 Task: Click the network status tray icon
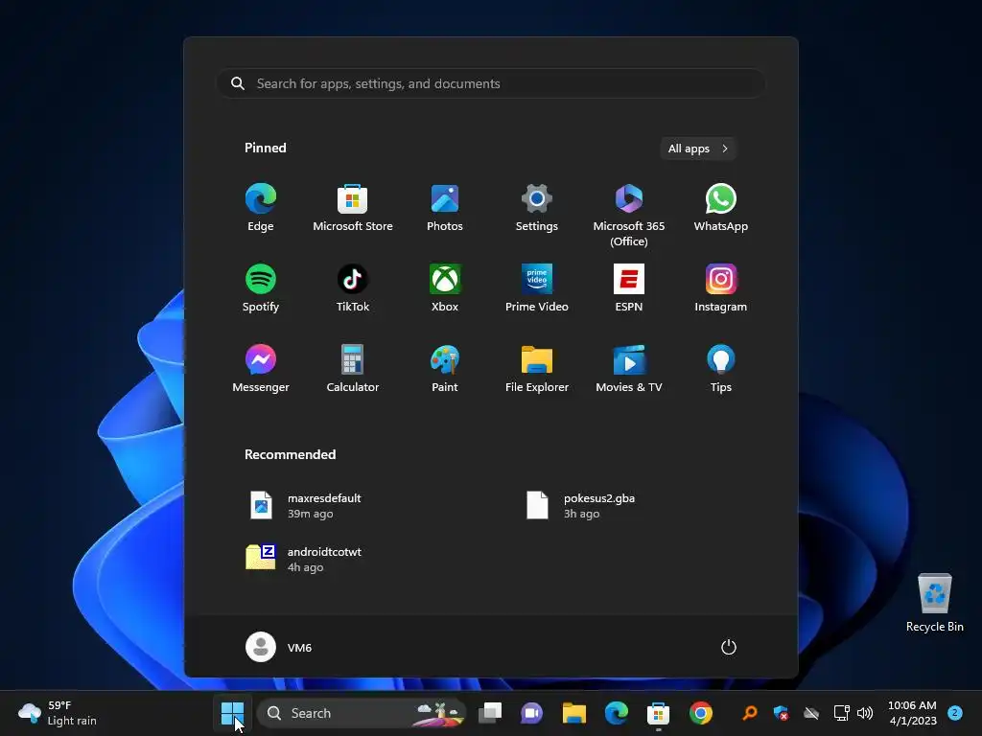[x=841, y=713]
